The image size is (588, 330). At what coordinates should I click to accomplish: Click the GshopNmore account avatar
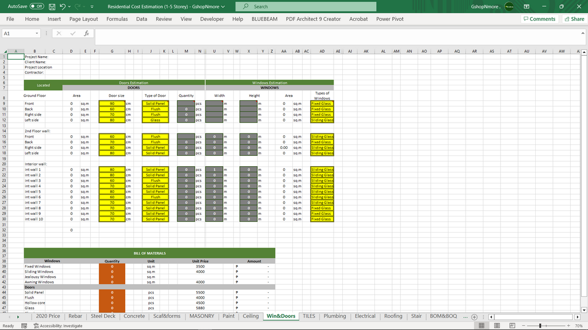pos(509,6)
